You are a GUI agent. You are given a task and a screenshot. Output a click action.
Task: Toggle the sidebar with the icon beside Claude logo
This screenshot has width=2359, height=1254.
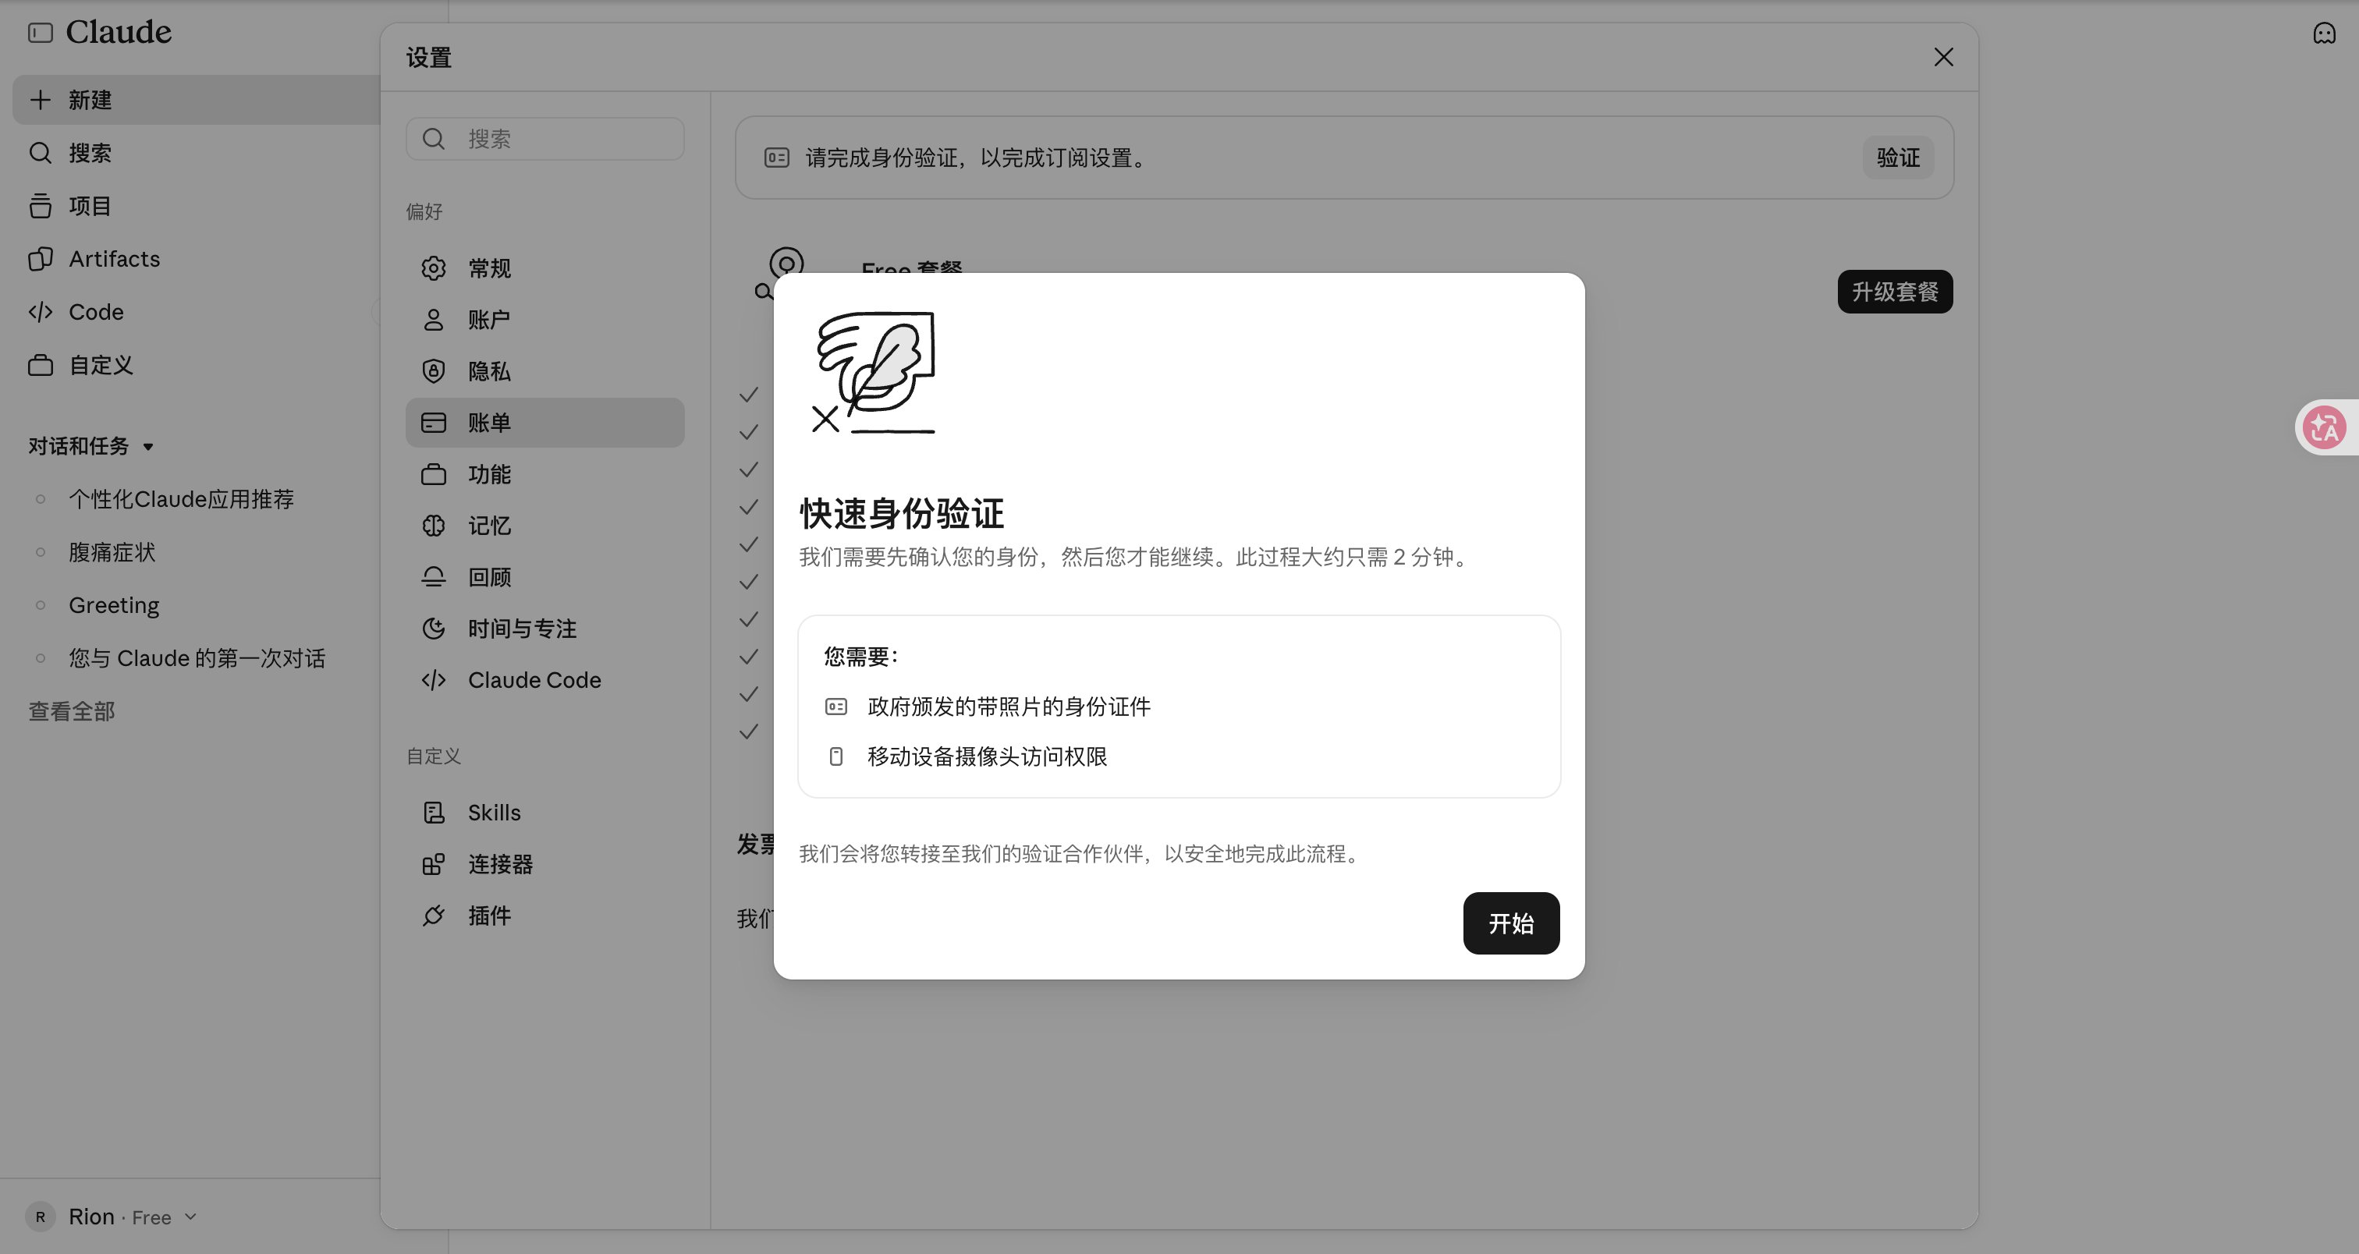pyautogui.click(x=41, y=33)
